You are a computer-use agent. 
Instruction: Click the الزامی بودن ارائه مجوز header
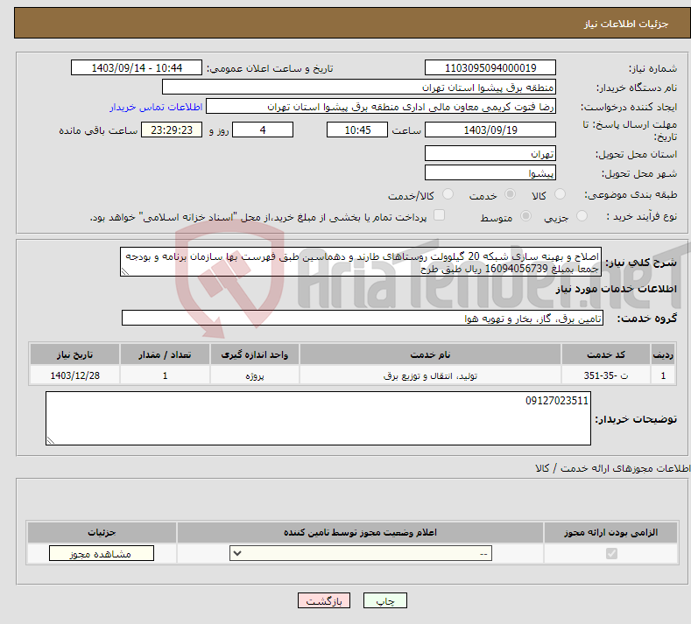pos(610,532)
